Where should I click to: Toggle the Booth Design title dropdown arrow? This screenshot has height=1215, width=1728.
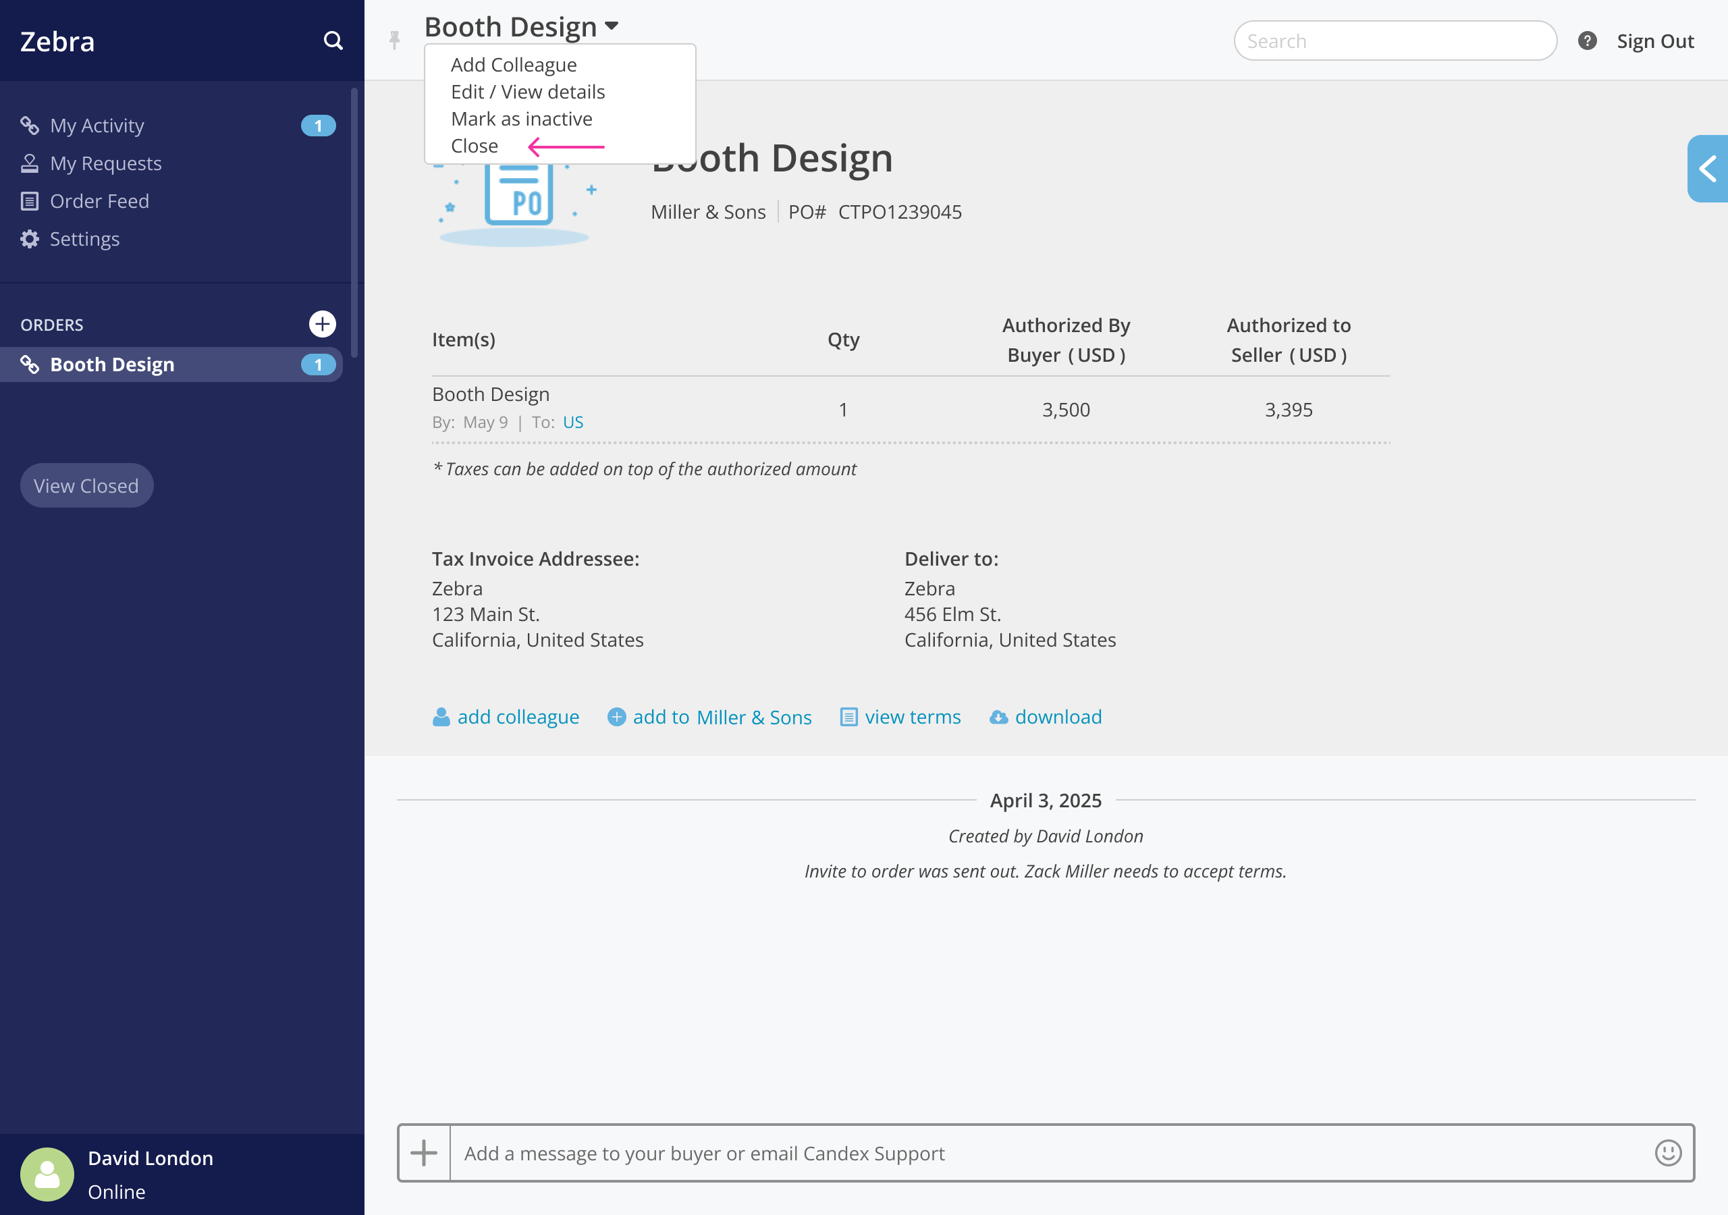tap(612, 26)
